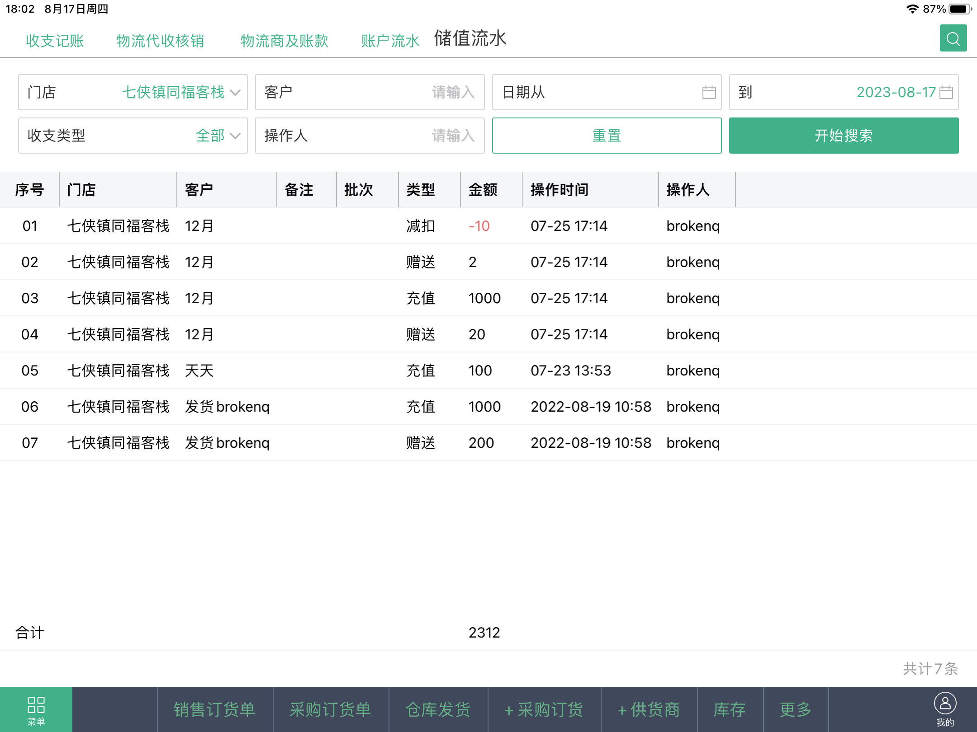This screenshot has width=977, height=732.
Task: Switch to the 物流代收核销 tab
Action: point(160,41)
